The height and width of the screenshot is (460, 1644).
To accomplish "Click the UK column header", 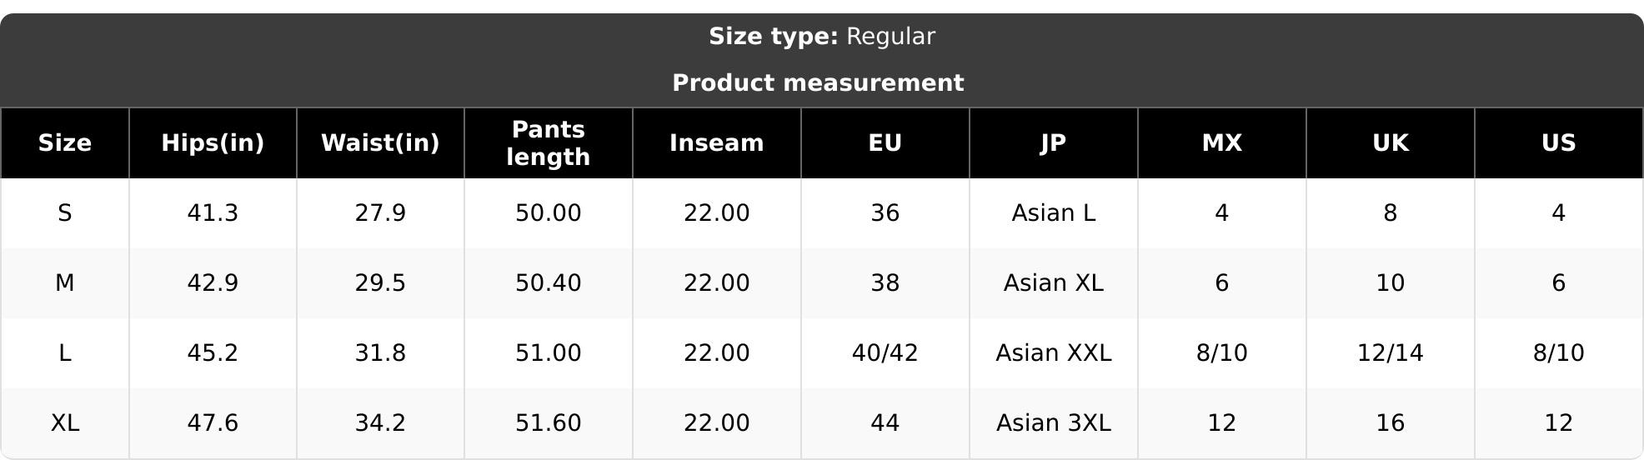I will pyautogui.click(x=1391, y=143).
